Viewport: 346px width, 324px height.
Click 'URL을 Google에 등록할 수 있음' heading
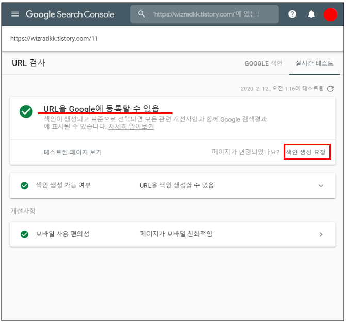click(101, 109)
